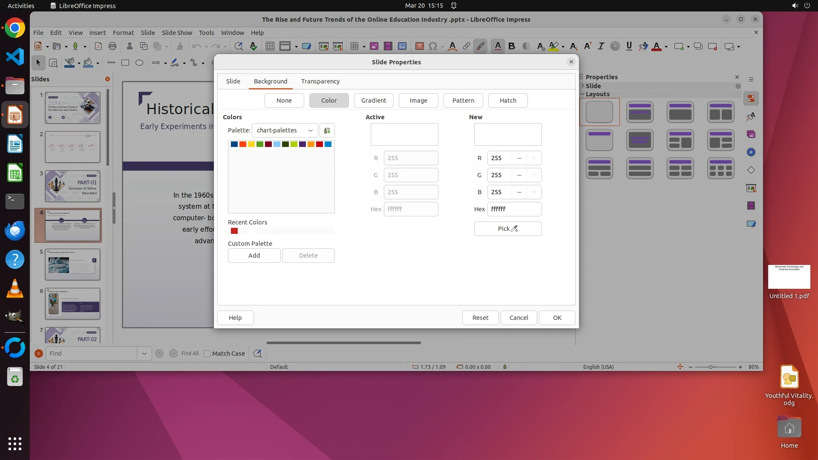Click the Insert Special Character omega icon

pyautogui.click(x=432, y=46)
